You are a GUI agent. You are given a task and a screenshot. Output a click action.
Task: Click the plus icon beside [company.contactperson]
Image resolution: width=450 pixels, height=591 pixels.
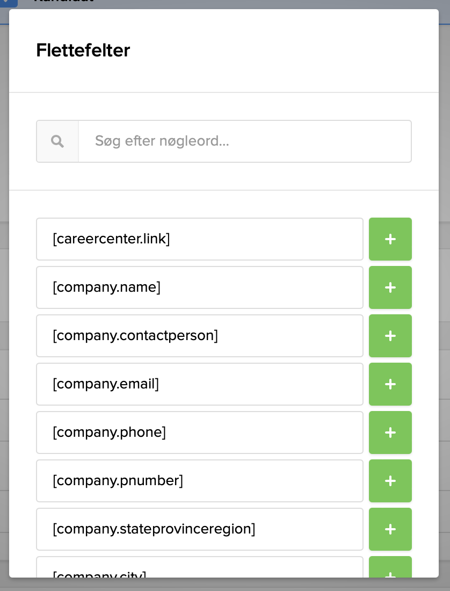coord(390,336)
